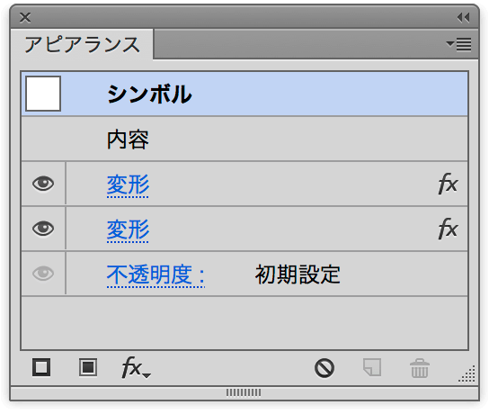Select the 内容 row
This screenshot has width=489, height=414.
(244, 139)
